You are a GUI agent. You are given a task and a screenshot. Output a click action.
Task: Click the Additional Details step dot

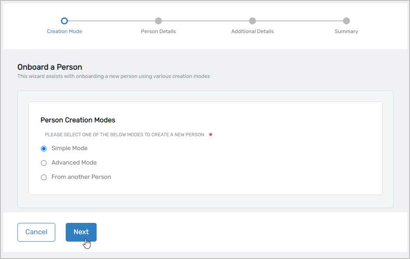click(252, 20)
